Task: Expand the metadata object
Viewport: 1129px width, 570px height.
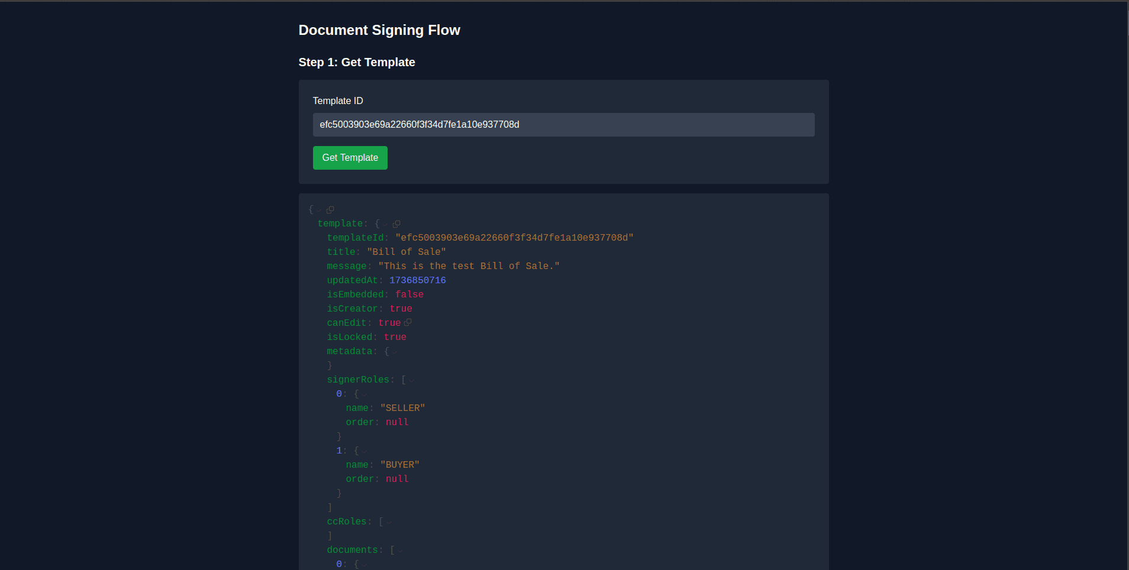Action: pos(395,351)
